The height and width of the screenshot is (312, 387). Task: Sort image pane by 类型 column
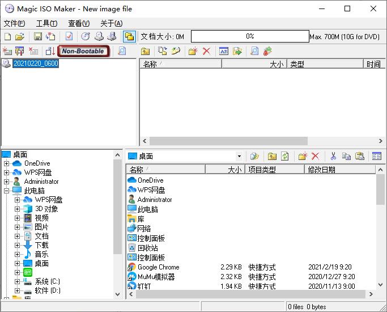(x=325, y=64)
